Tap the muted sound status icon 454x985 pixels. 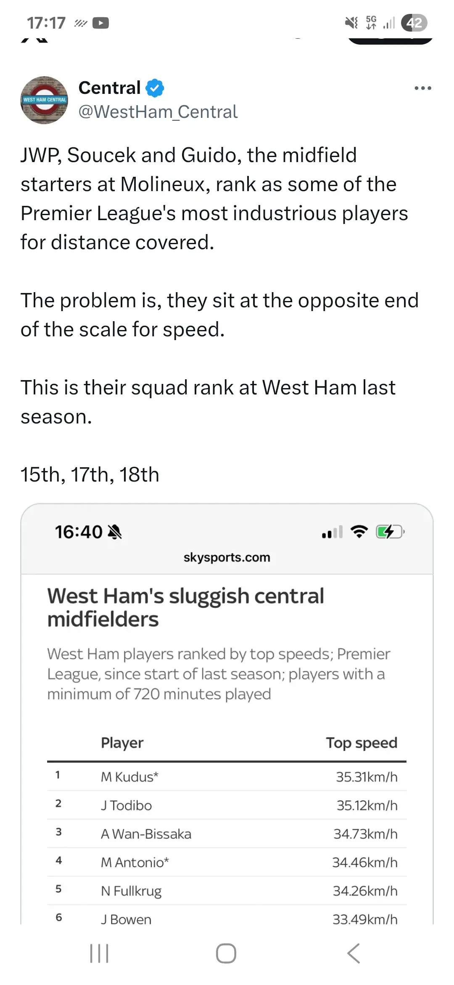pos(351,23)
